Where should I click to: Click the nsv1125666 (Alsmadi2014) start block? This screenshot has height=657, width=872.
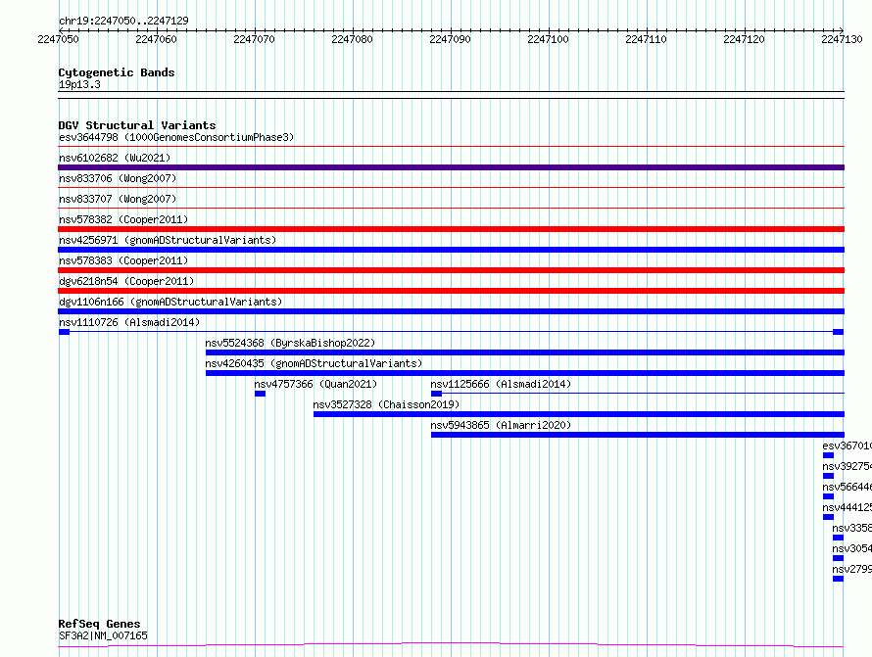pyautogui.click(x=436, y=394)
